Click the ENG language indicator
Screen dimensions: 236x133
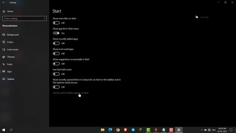click(x=214, y=130)
